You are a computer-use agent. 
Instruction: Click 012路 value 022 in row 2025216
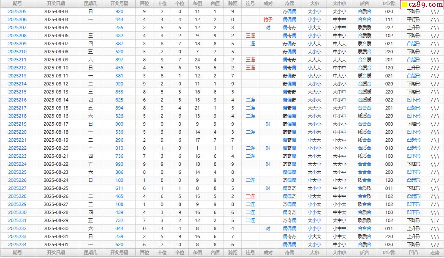pos(389,100)
